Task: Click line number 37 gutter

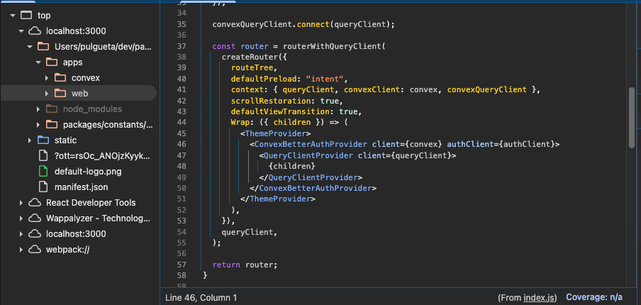Action: [x=182, y=46]
